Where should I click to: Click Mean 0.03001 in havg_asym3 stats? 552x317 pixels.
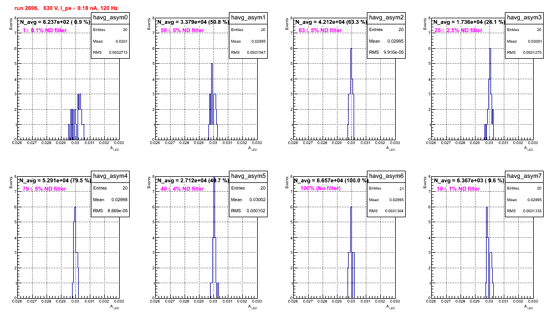[524, 41]
